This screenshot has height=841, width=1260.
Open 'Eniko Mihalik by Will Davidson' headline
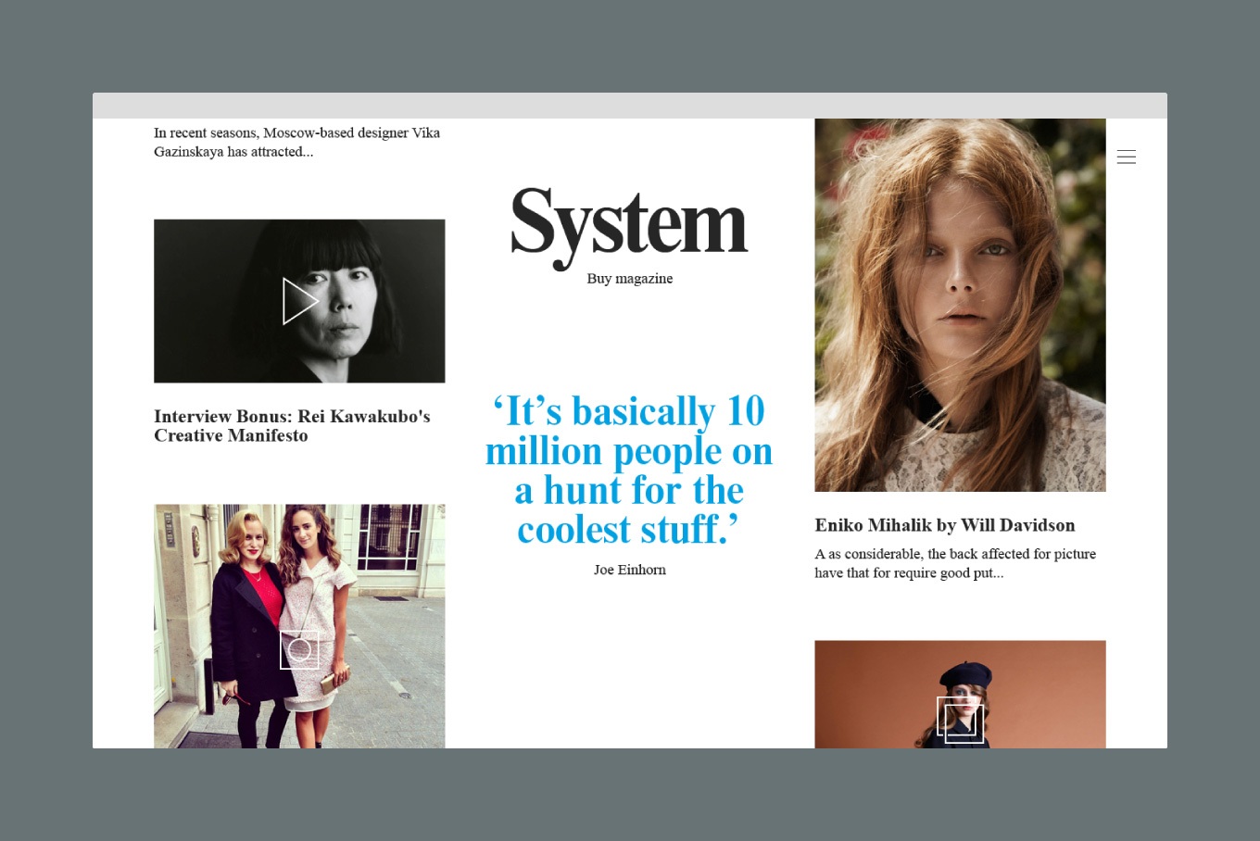944,525
